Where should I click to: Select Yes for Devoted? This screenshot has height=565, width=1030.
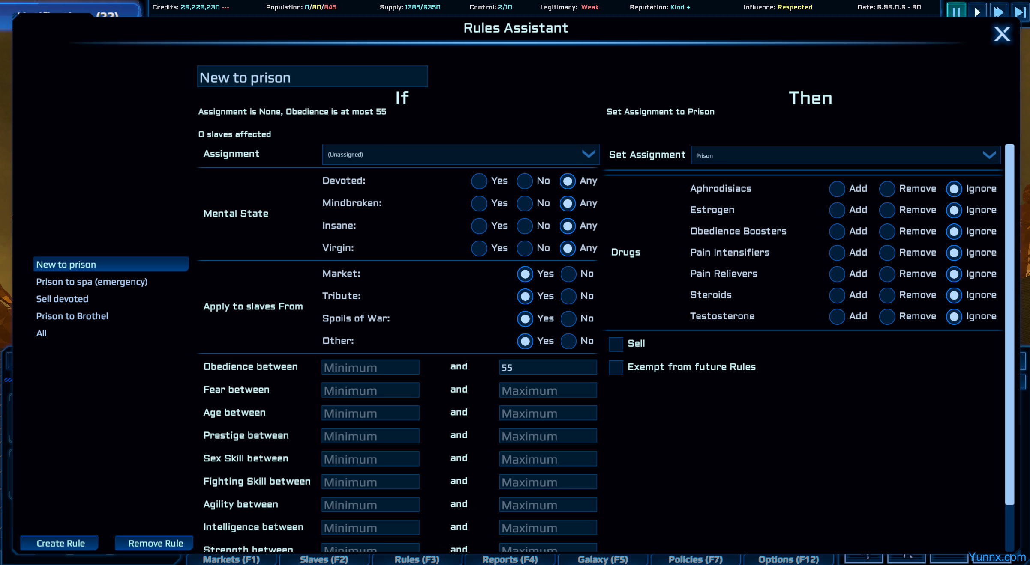(x=479, y=181)
